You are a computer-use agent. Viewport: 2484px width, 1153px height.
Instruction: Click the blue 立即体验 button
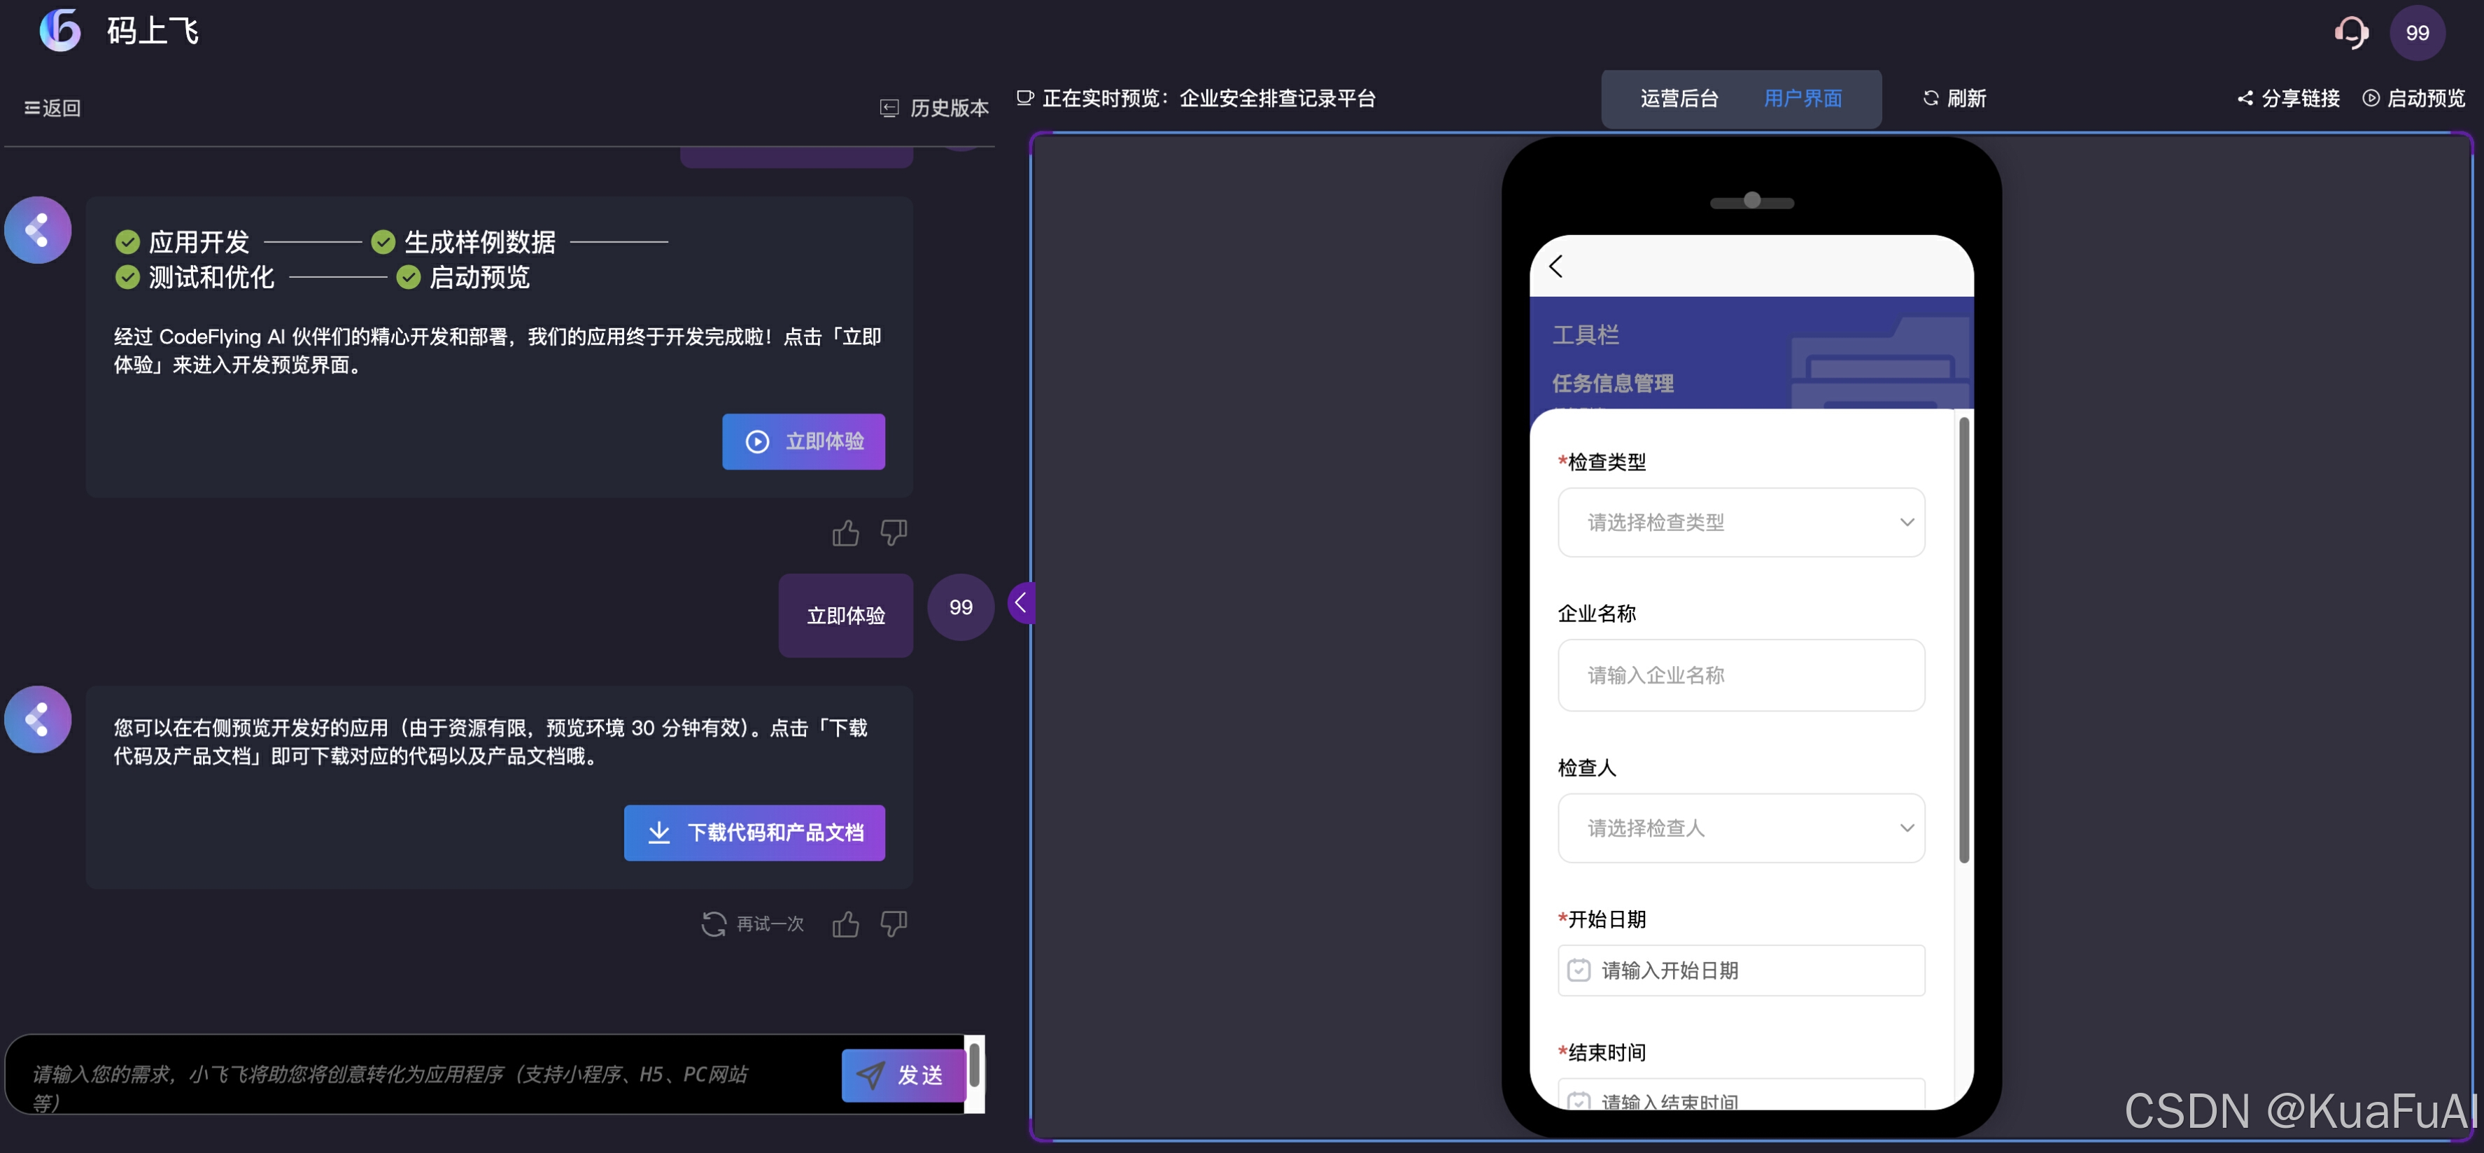803,441
